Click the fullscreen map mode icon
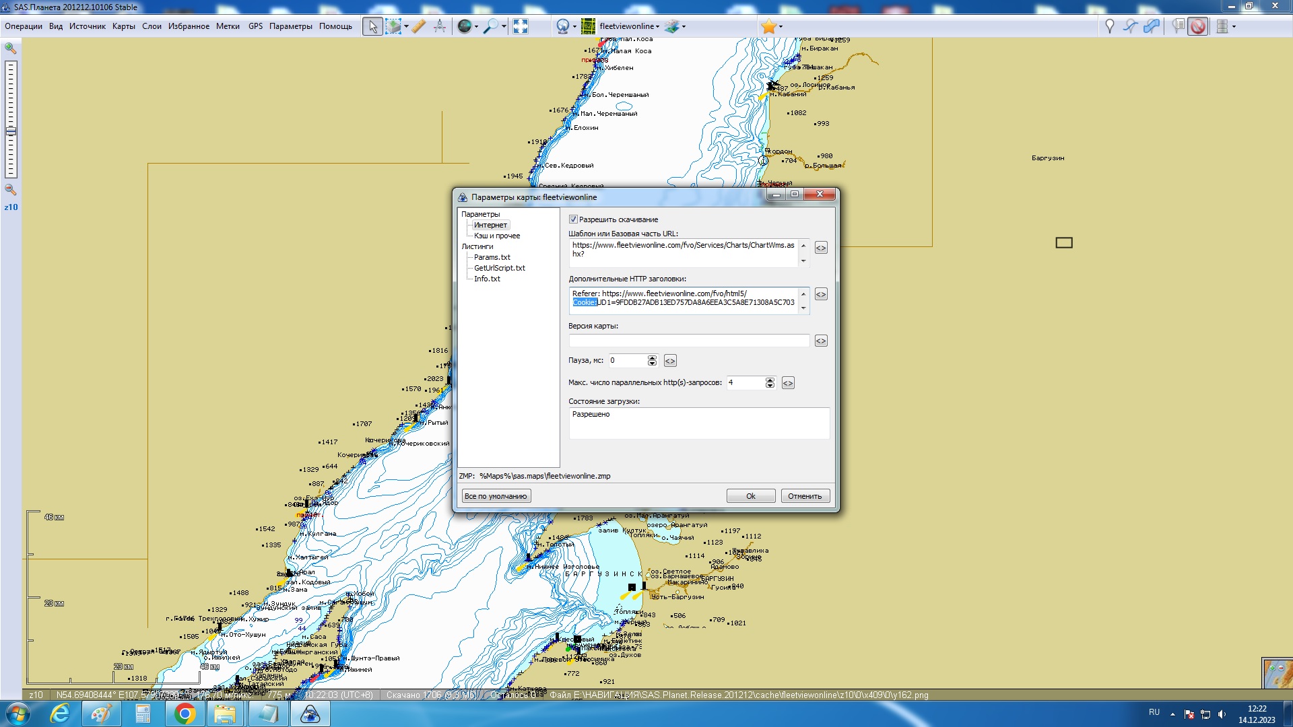 [520, 26]
